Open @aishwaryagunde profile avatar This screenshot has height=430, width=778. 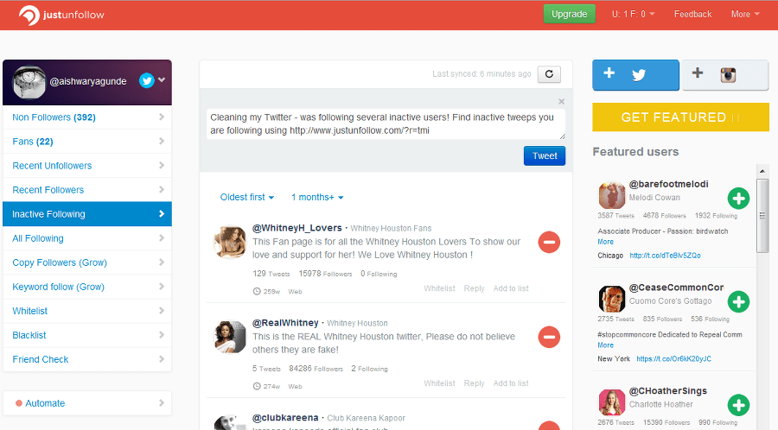click(29, 82)
